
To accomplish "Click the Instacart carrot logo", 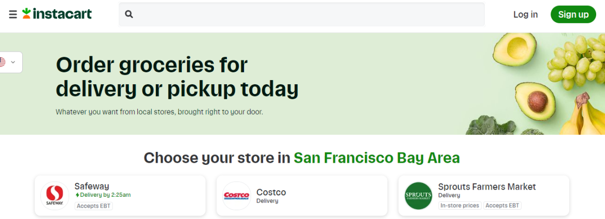I will [27, 13].
